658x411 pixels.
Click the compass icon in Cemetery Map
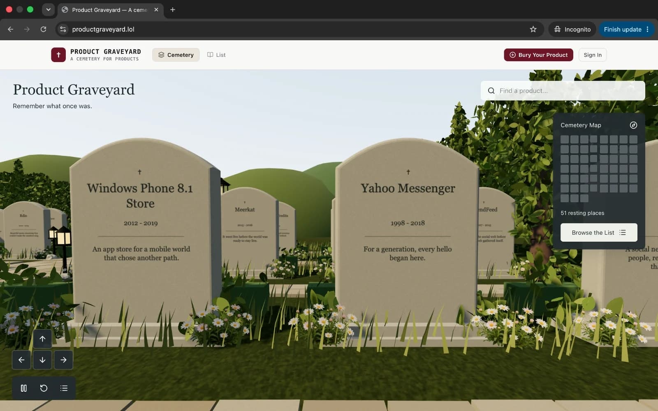pos(633,125)
